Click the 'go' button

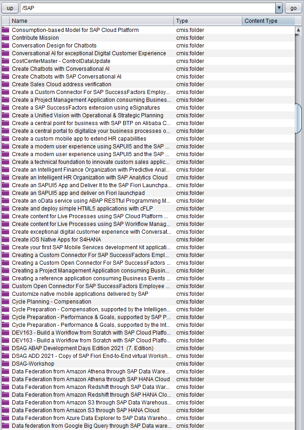tap(294, 8)
